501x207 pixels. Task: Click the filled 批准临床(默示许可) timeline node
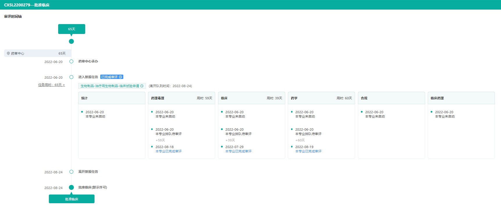[x=71, y=188]
